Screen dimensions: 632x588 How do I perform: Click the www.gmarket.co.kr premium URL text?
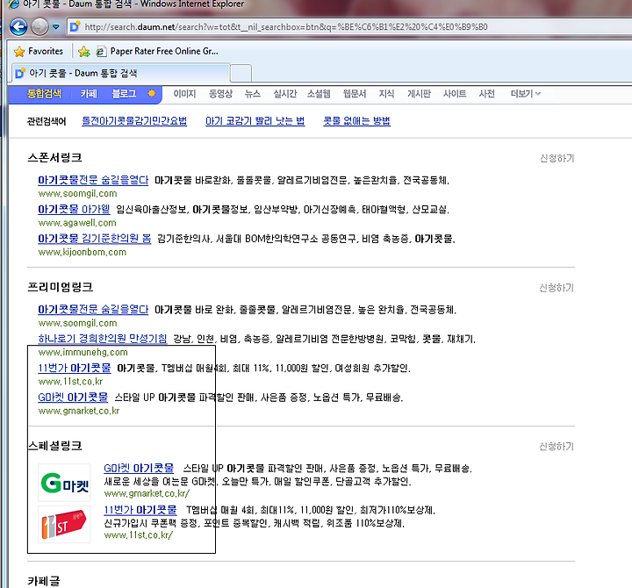point(79,411)
